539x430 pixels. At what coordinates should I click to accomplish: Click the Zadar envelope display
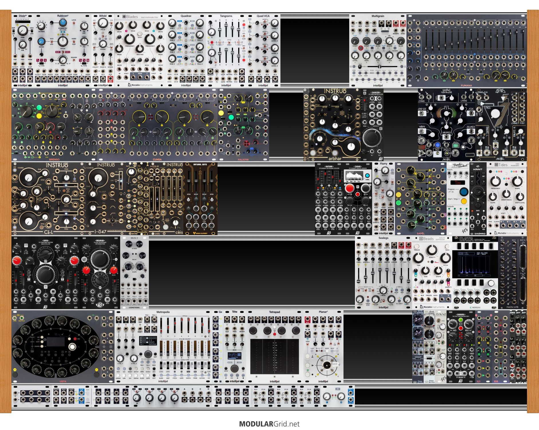(354, 176)
